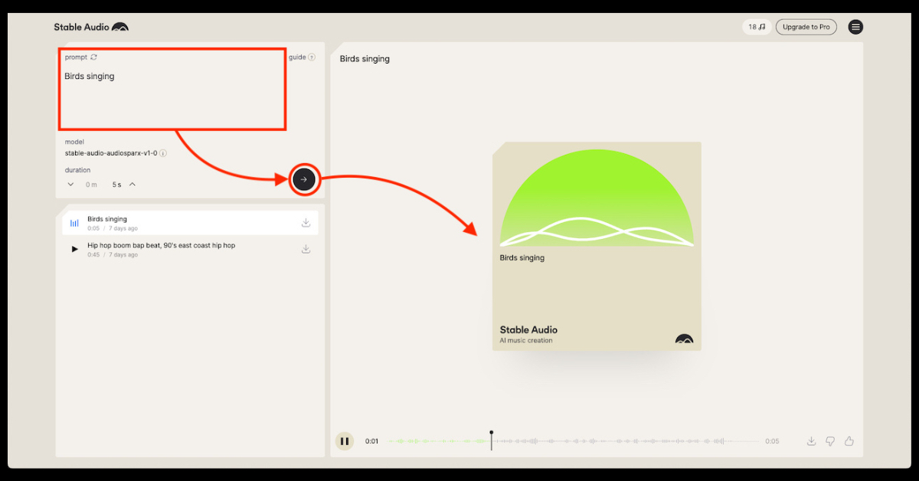Screen dimensions: 919x481
Task: Select the Hip hop boom bap beat title
Action: [x=162, y=245]
